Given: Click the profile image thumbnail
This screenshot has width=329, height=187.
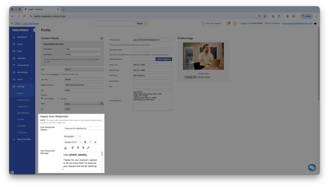Looking at the screenshot, I should tap(203, 56).
